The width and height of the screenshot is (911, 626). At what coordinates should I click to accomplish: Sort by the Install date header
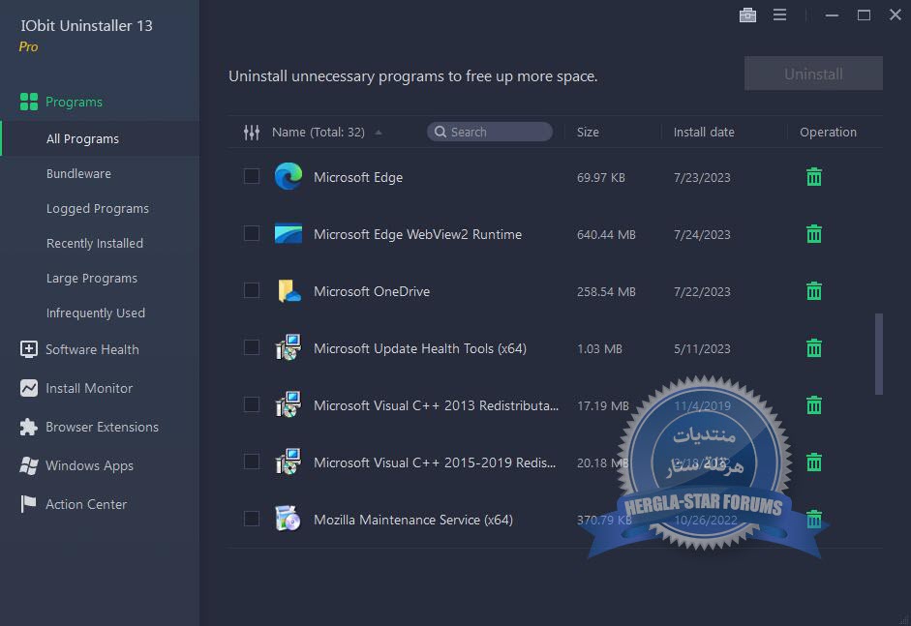point(704,133)
